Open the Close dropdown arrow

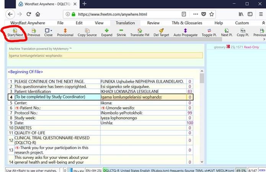click(52, 30)
